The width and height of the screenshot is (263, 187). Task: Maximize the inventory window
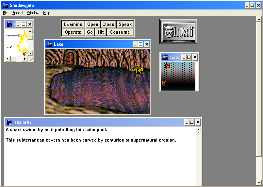24,25
